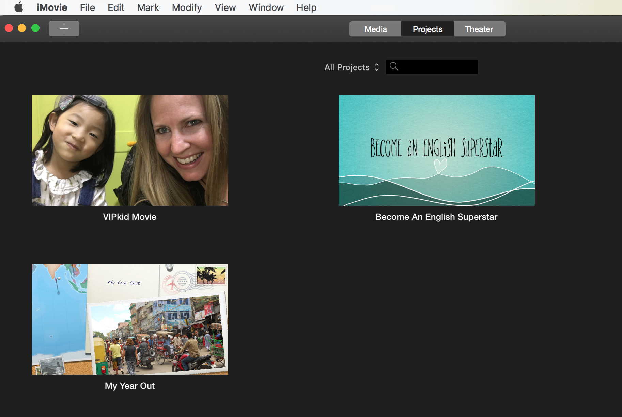Open the My Year Out project thumbnail

tap(130, 319)
